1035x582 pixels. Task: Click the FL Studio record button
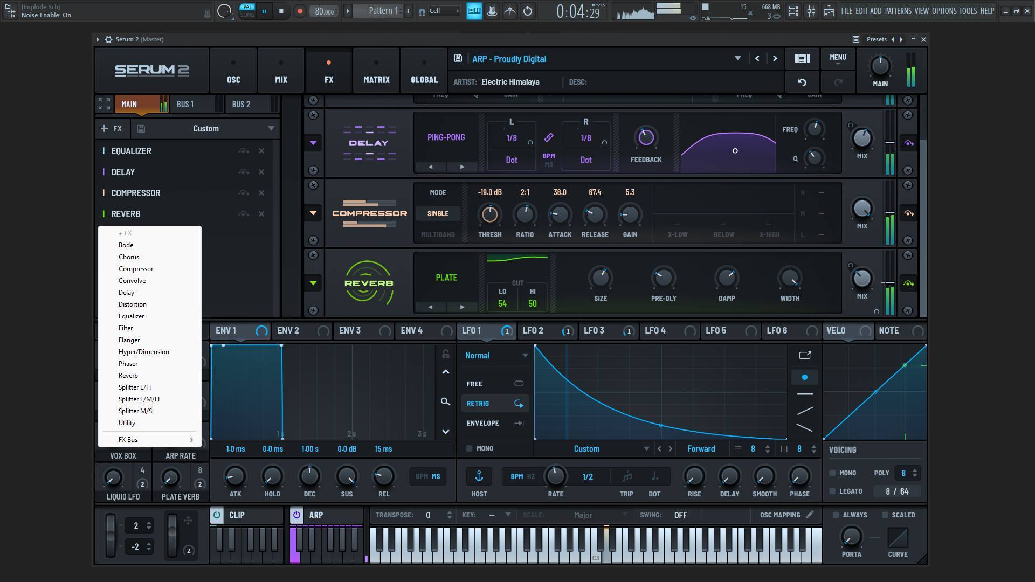coord(300,11)
